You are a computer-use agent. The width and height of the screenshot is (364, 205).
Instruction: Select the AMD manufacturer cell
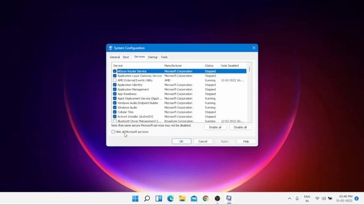(x=167, y=80)
